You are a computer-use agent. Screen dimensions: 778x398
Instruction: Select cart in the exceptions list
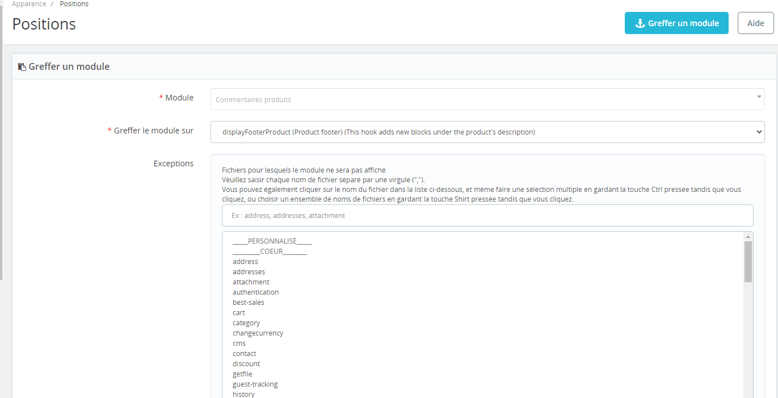click(239, 313)
